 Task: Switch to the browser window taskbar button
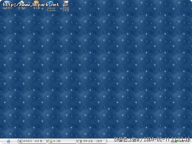pyautogui.click(x=32, y=141)
